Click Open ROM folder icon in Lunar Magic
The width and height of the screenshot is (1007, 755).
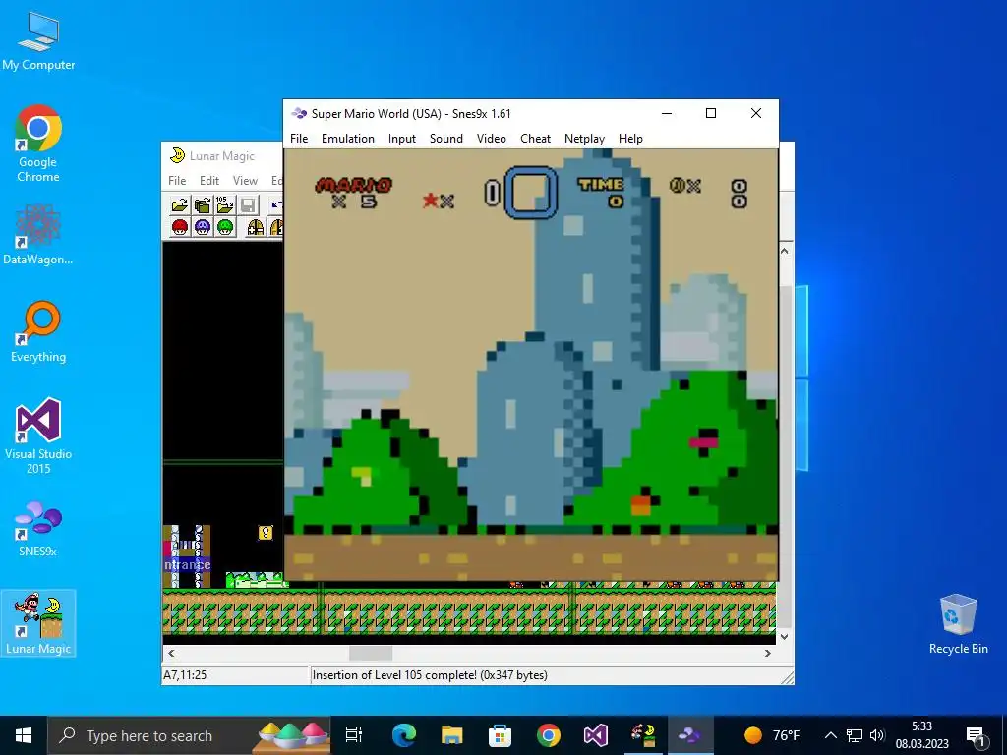point(180,204)
